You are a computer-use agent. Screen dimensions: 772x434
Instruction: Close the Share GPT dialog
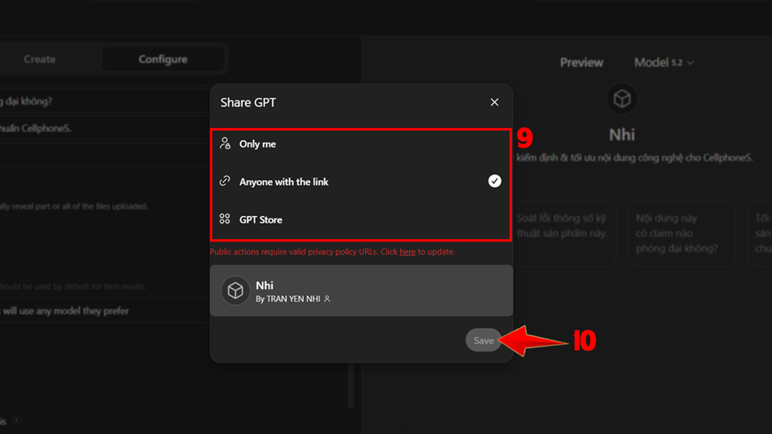pos(494,102)
